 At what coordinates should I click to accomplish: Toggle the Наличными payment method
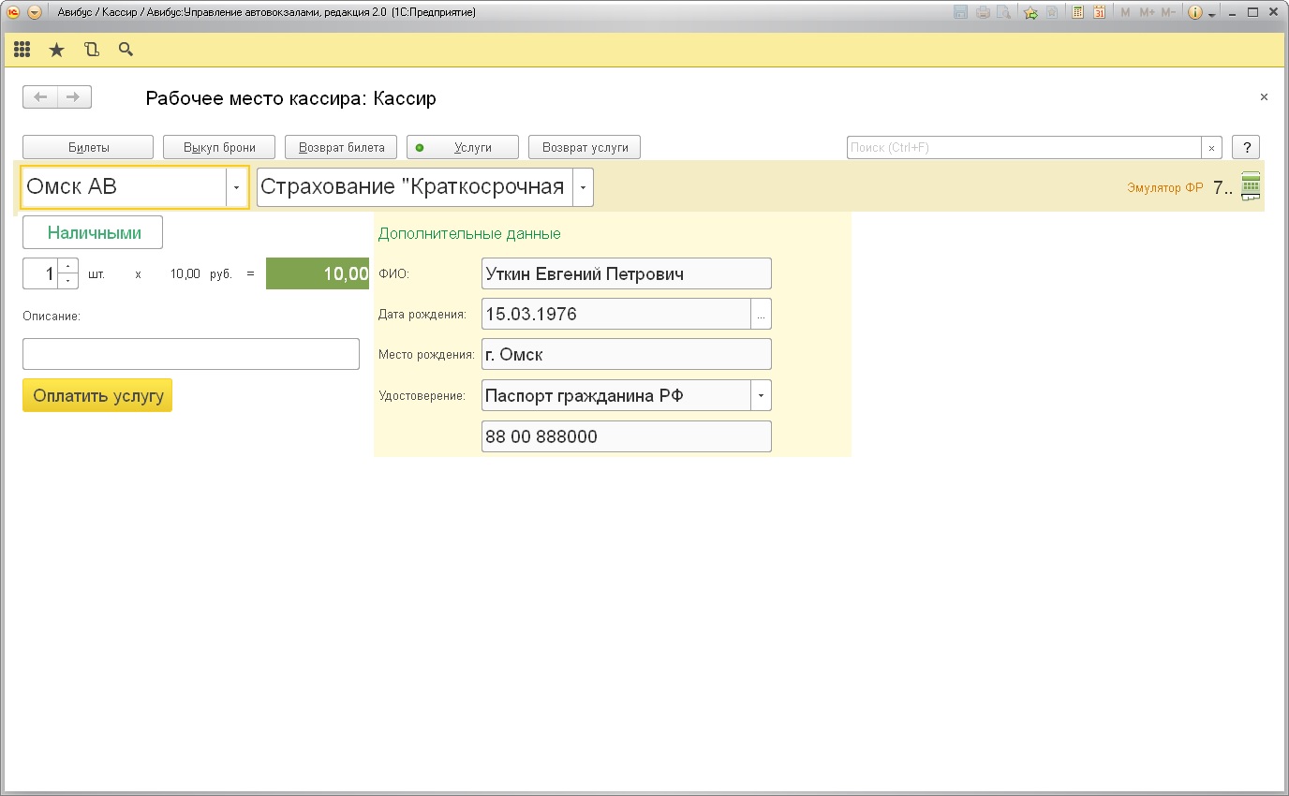click(x=93, y=232)
